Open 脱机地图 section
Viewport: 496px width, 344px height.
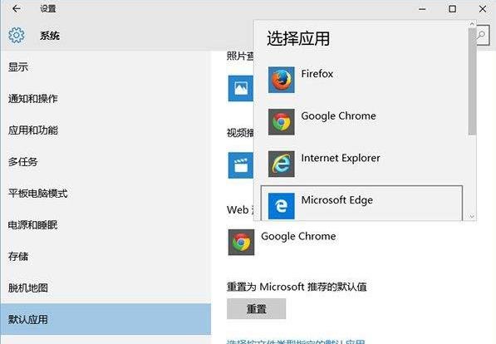pyautogui.click(x=106, y=288)
